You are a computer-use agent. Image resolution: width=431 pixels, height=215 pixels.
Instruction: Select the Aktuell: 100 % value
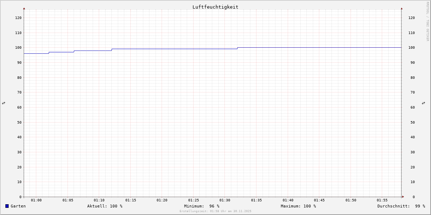[x=105, y=206]
